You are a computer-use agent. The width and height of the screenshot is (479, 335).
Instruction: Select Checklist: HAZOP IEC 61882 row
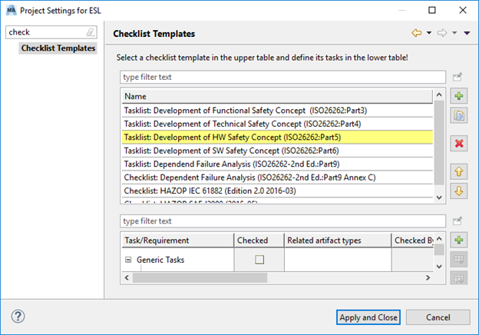[276, 189]
